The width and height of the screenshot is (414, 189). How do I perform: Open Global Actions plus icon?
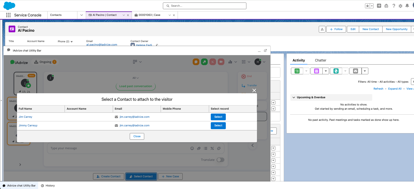(379, 6)
